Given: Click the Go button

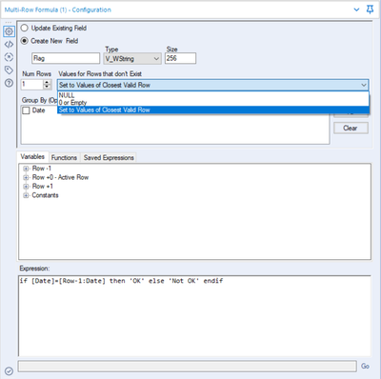Looking at the screenshot, I should click(365, 367).
